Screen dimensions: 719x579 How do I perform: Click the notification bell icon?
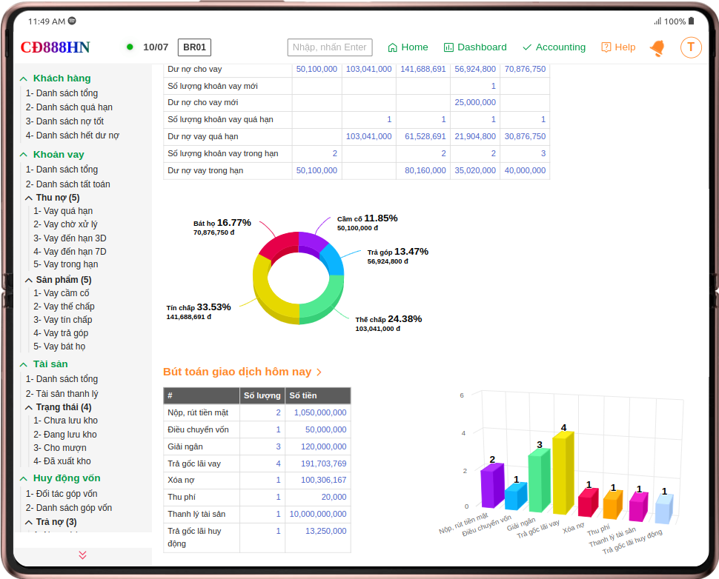[657, 48]
